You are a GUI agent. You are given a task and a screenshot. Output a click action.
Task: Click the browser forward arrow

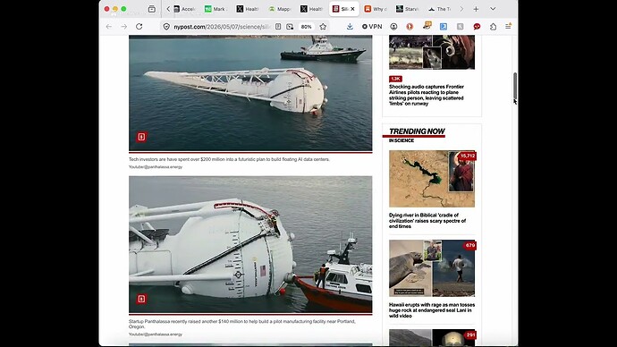click(123, 26)
